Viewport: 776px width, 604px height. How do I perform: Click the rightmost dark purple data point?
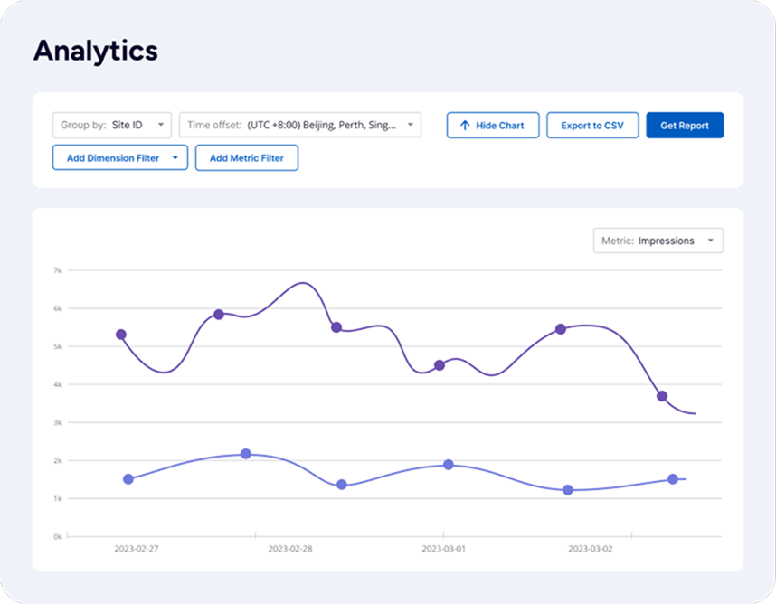[662, 396]
